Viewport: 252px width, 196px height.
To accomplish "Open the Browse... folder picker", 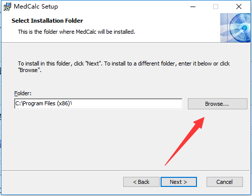I will tap(218, 104).
